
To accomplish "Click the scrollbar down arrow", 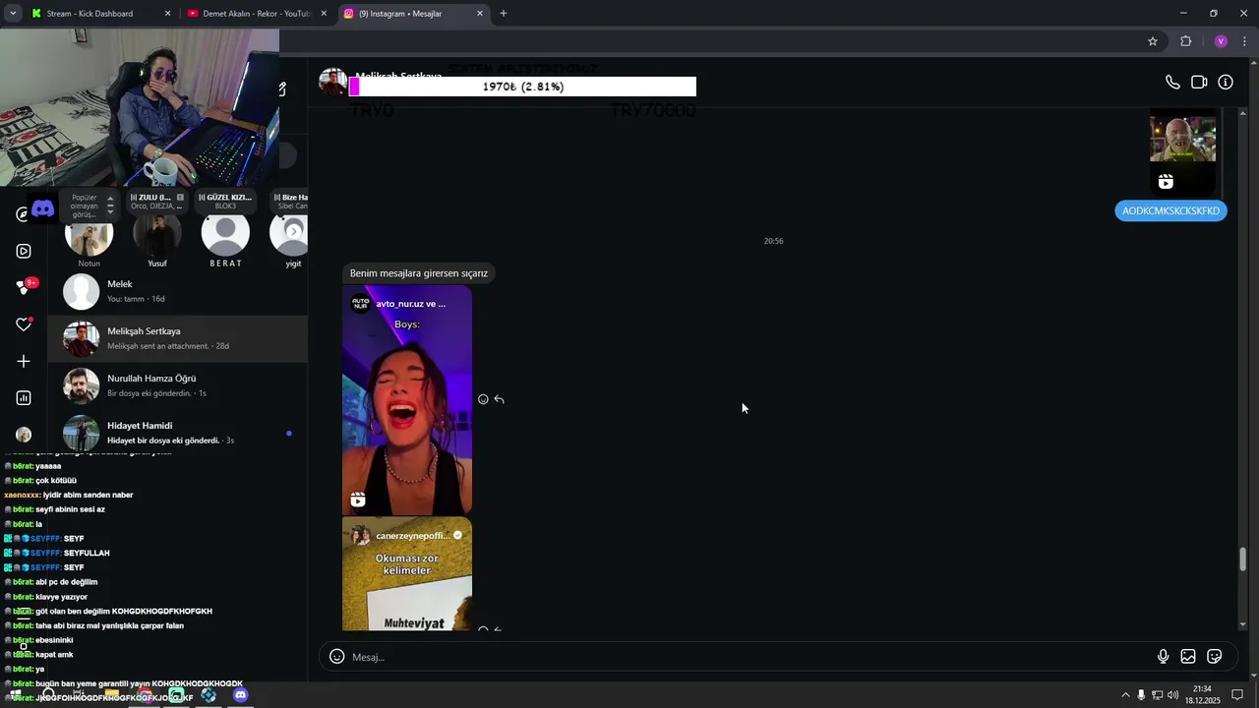I will pos(1242,624).
